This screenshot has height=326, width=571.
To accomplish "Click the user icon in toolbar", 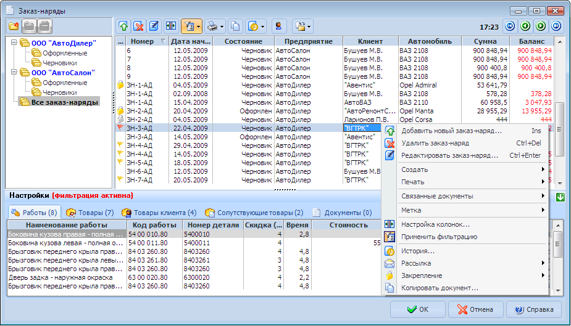I will click(x=279, y=26).
